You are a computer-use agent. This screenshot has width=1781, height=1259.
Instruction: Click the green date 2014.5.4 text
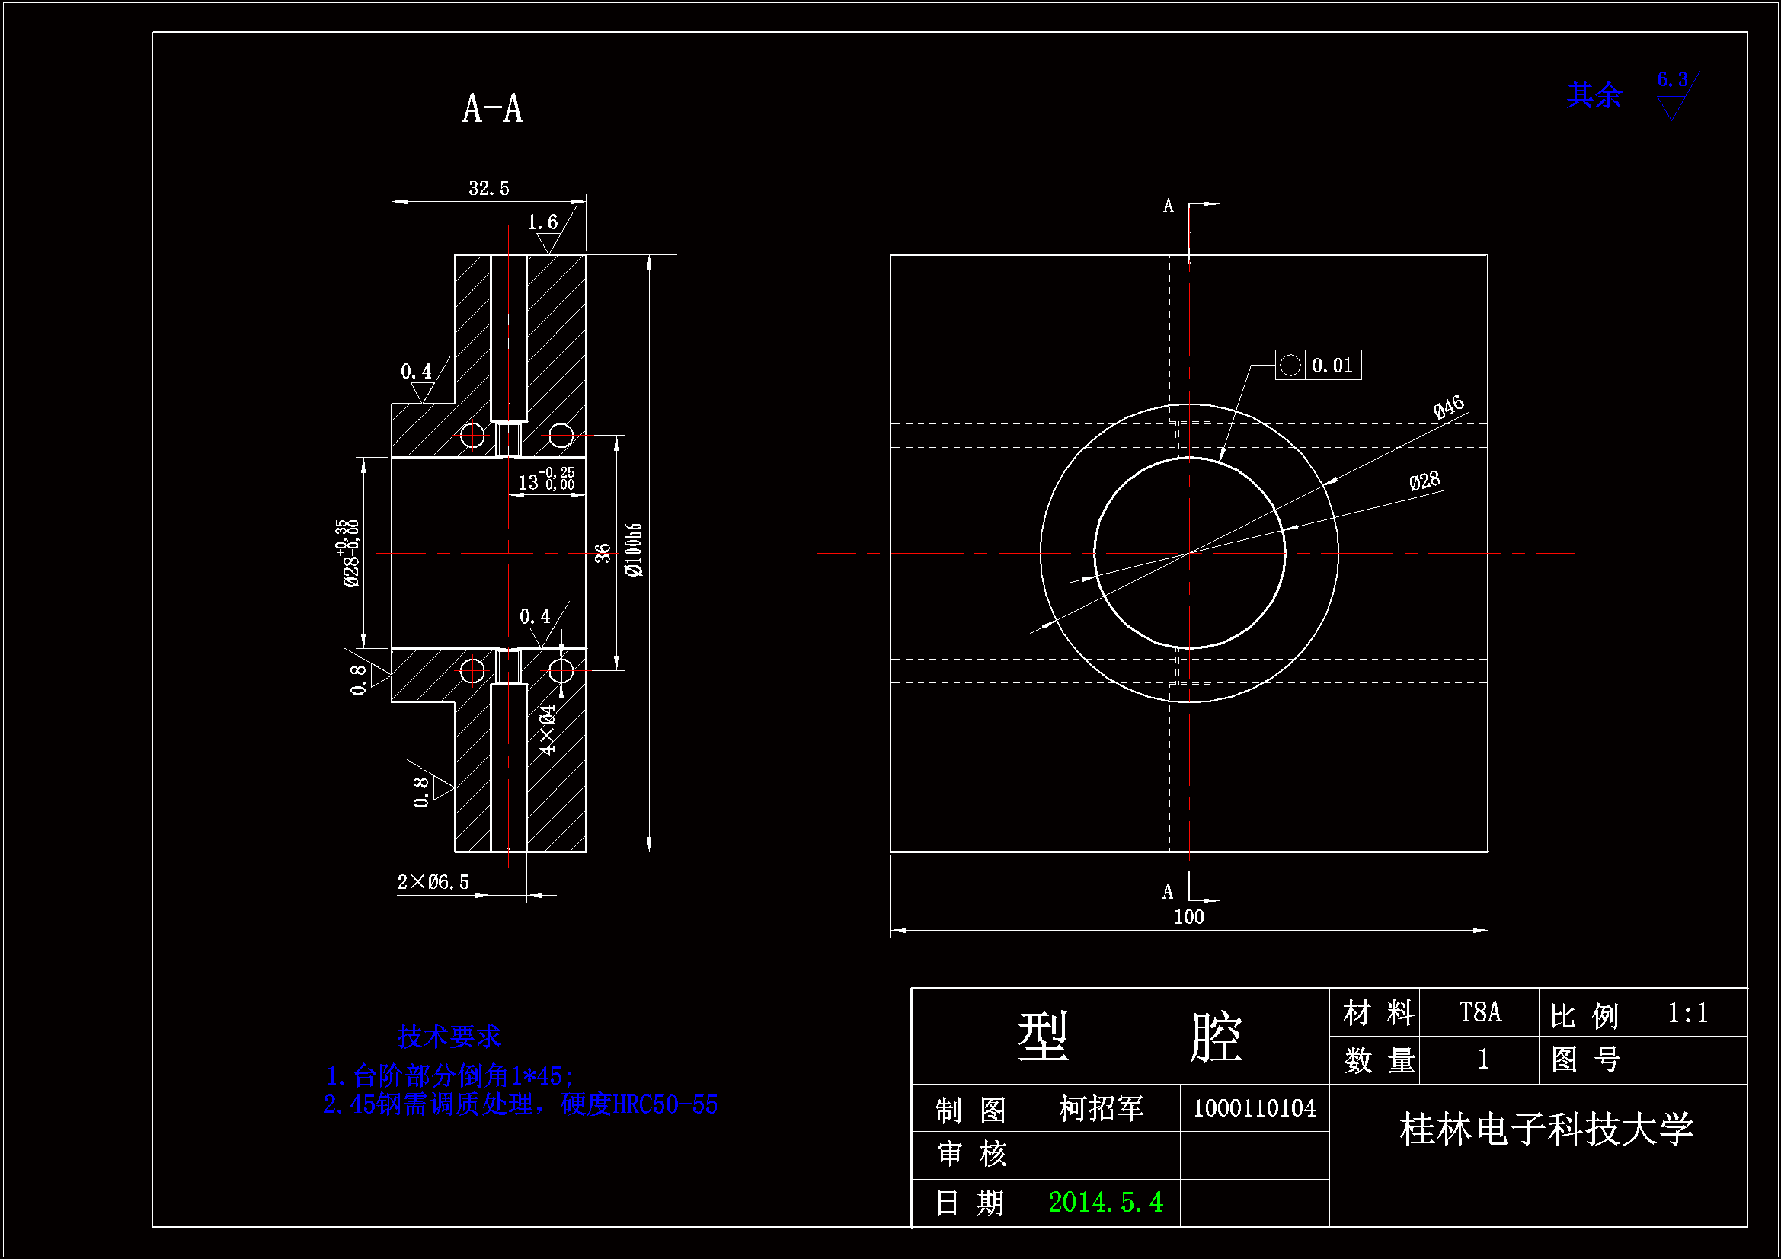pos(1105,1203)
